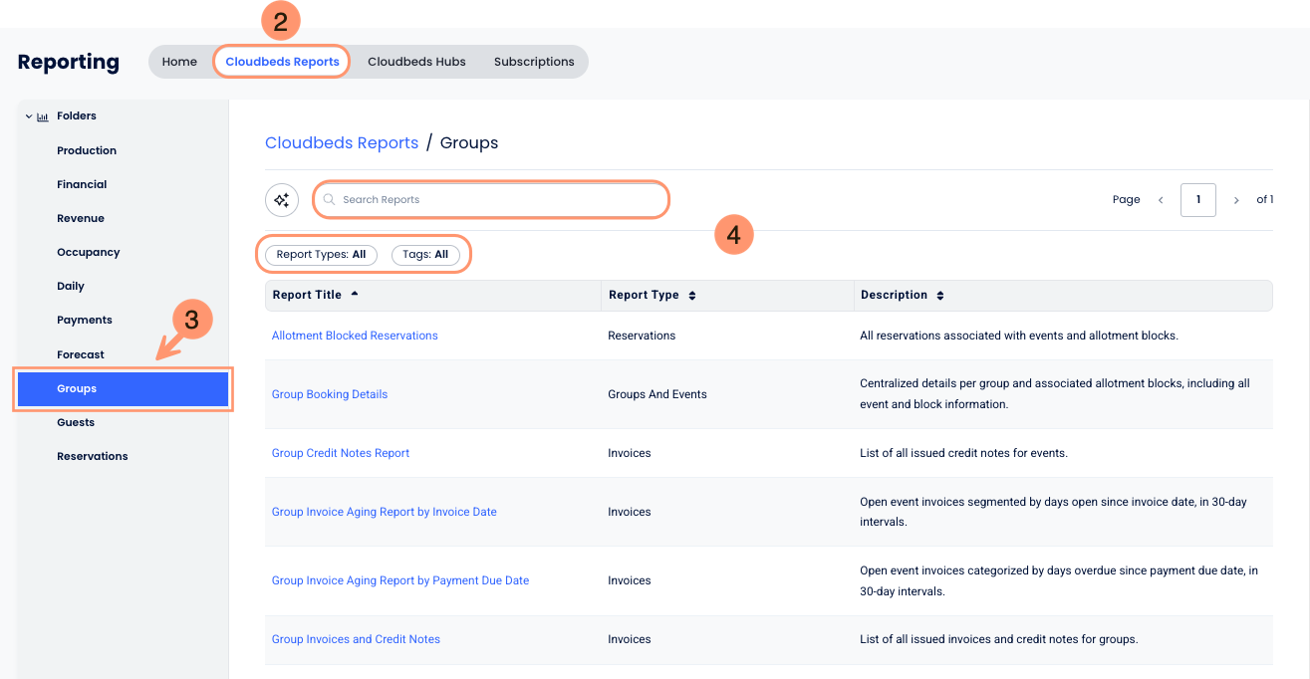Image resolution: width=1310 pixels, height=679 pixels.
Task: Go to the previous page arrow
Action: pyautogui.click(x=1161, y=200)
